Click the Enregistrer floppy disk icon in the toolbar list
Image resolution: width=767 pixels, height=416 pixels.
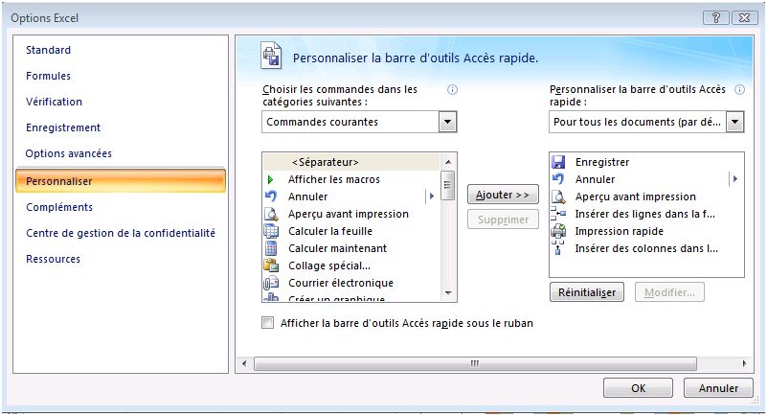pyautogui.click(x=558, y=162)
